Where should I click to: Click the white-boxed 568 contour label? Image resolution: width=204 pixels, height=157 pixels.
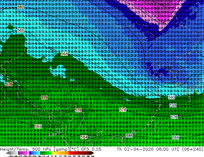click(173, 105)
